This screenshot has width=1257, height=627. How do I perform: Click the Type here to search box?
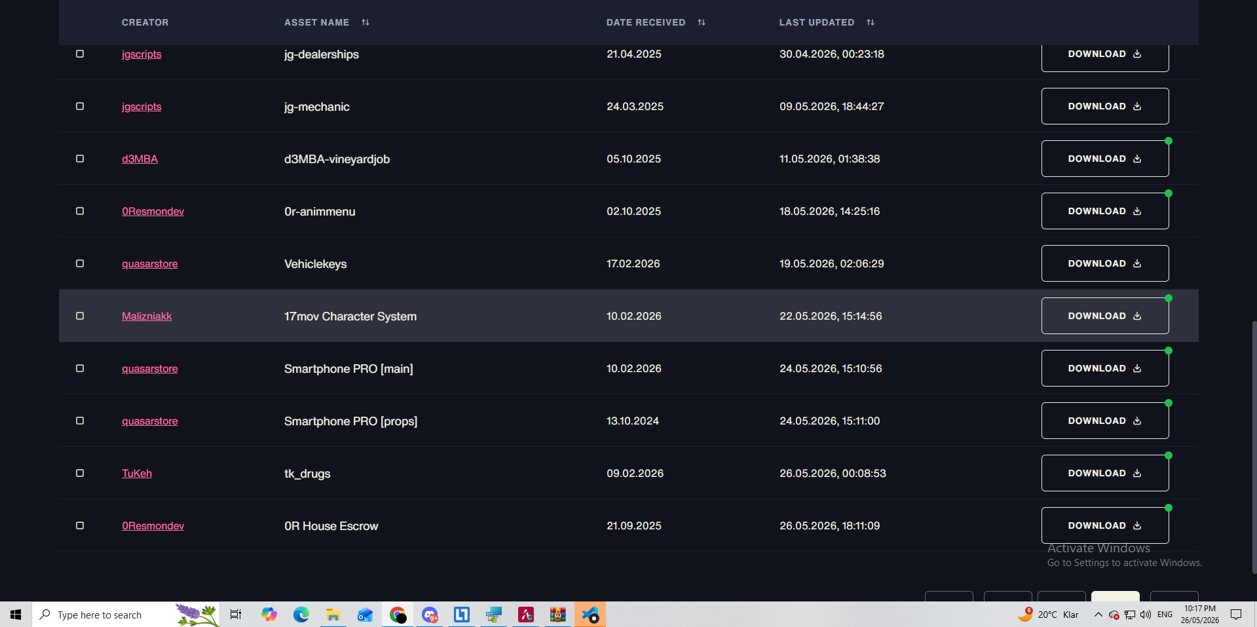(126, 615)
